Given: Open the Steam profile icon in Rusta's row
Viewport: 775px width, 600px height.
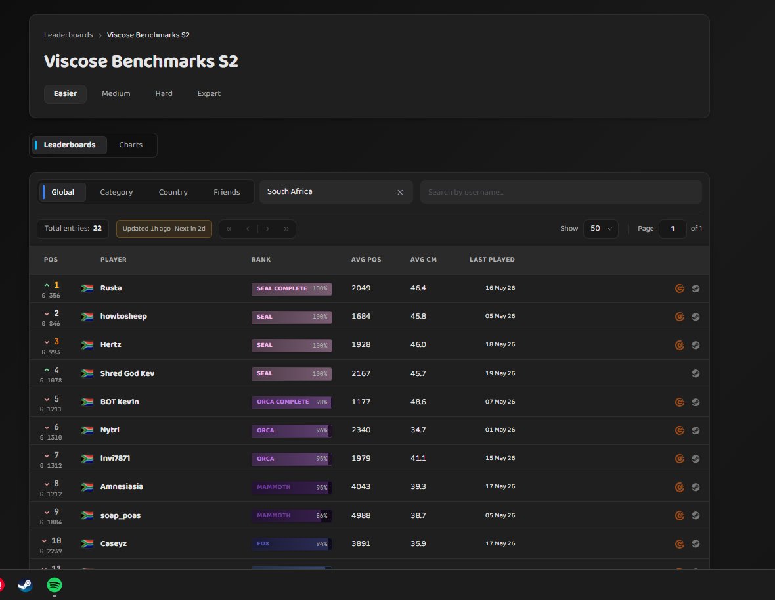Looking at the screenshot, I should point(696,288).
